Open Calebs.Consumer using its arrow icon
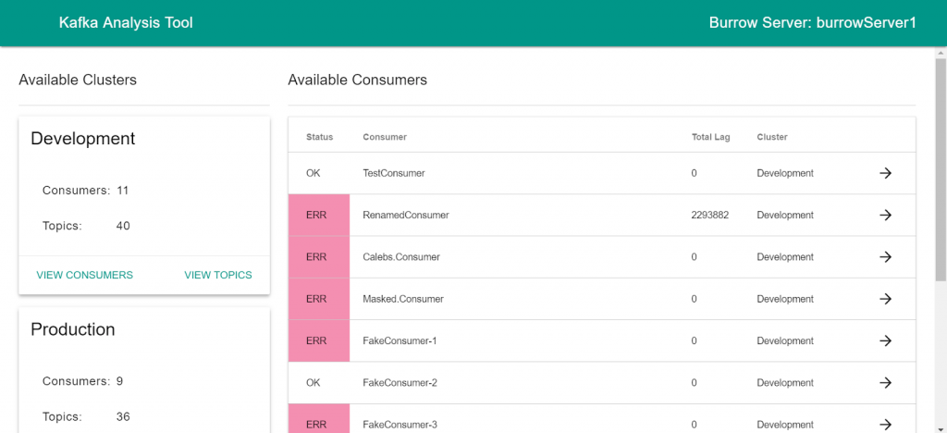Screen dimensions: 947x433 point(885,257)
